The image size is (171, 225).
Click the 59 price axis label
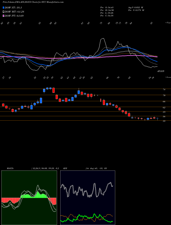point(164,112)
